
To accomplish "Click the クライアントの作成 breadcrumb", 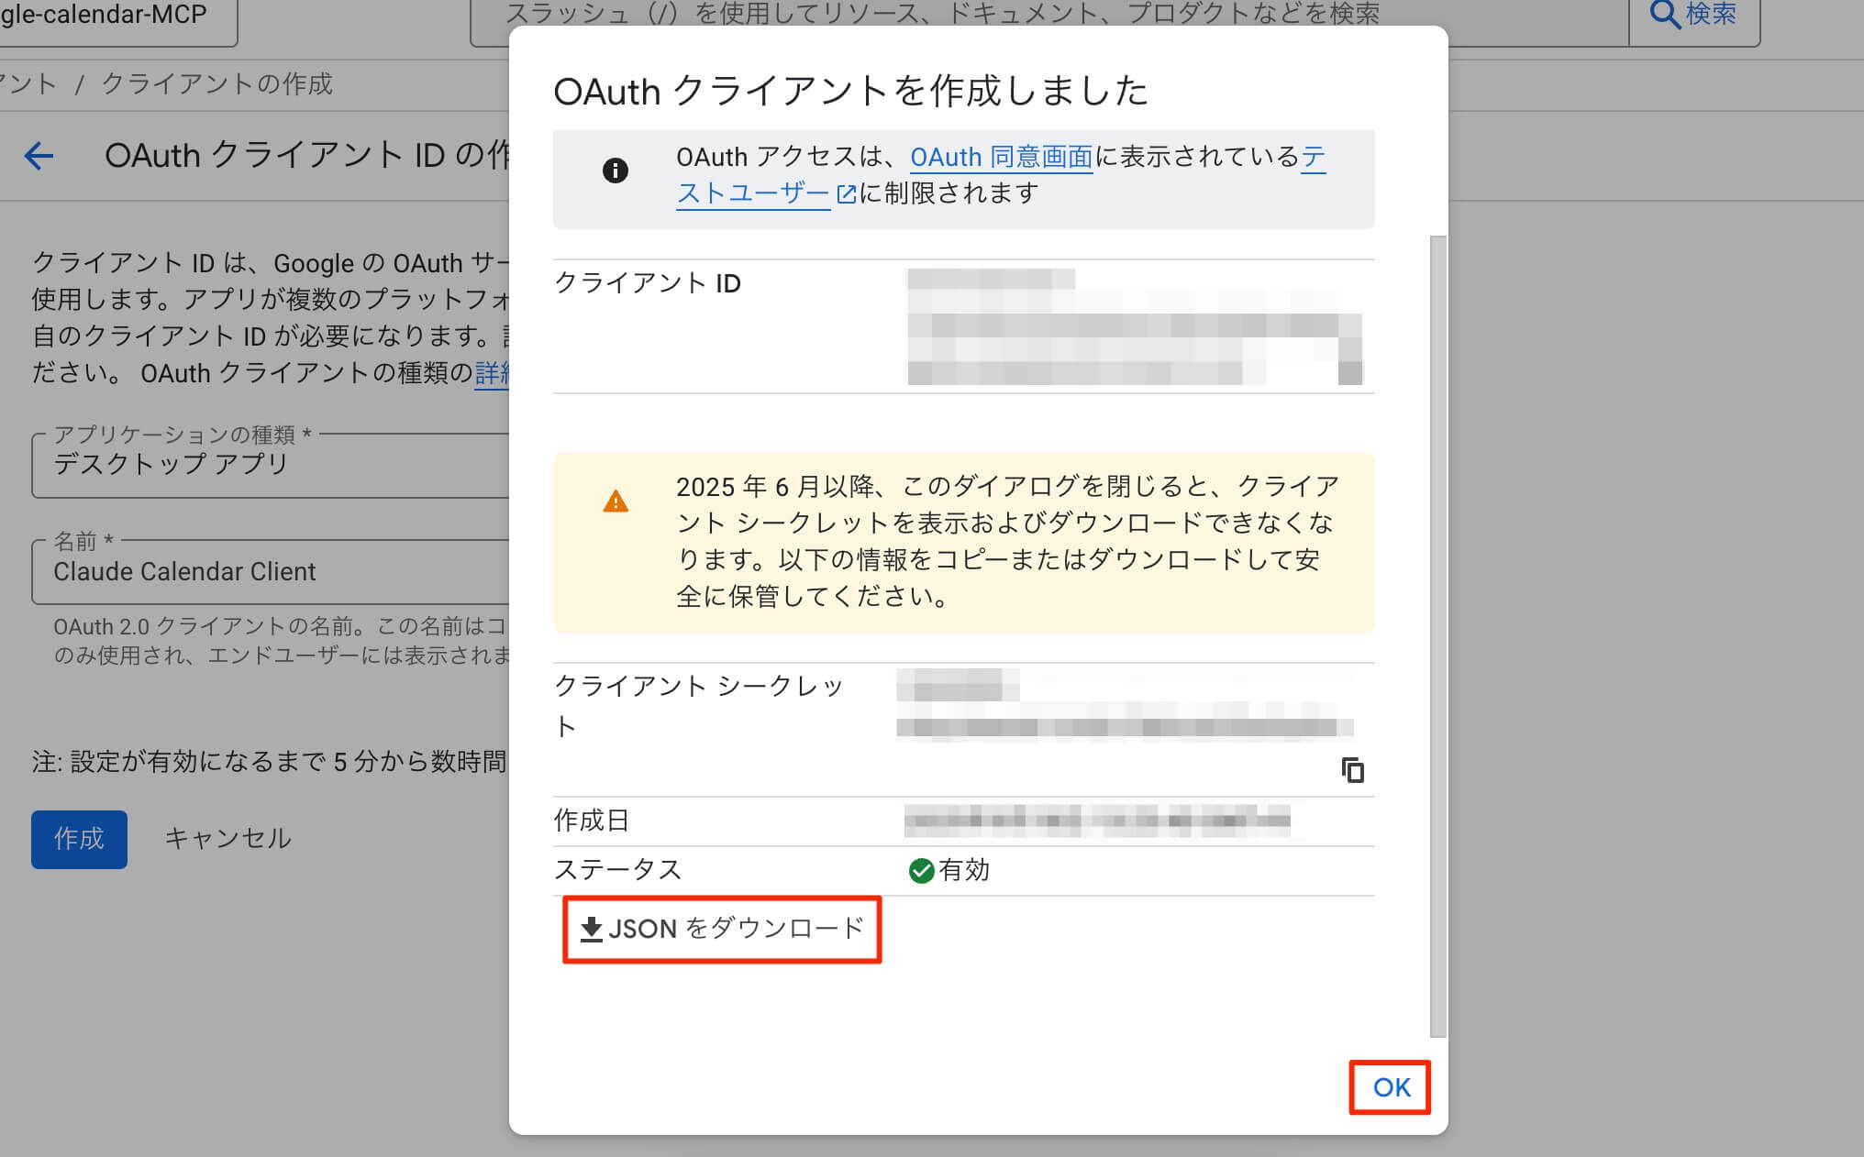I will [x=216, y=84].
